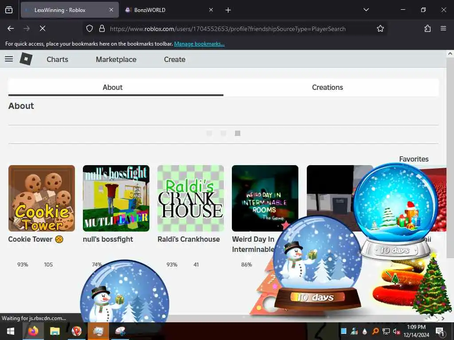Open a new browser tab
The height and width of the screenshot is (340, 454).
tap(228, 10)
